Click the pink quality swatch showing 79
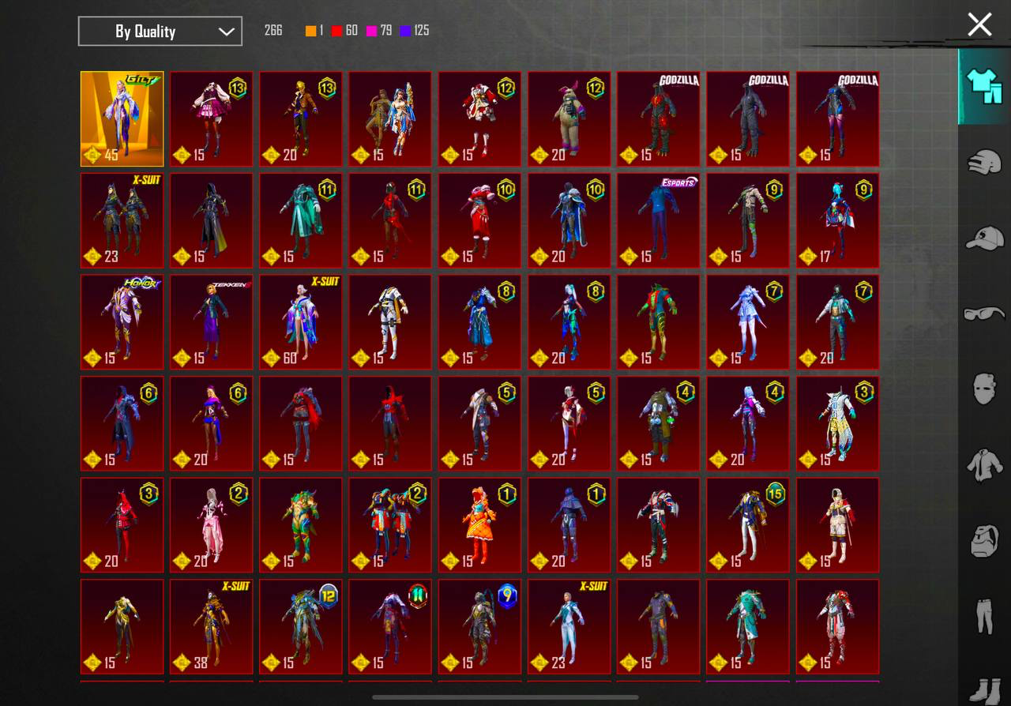The image size is (1011, 706). 371,31
